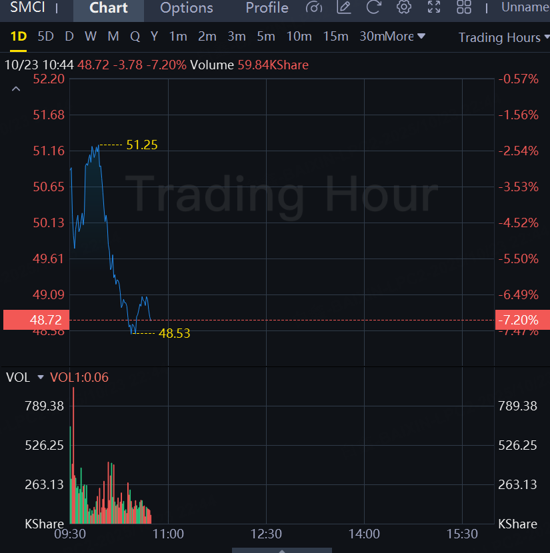Image resolution: width=550 pixels, height=553 pixels.
Task: Select the 15m interval
Action: click(335, 37)
